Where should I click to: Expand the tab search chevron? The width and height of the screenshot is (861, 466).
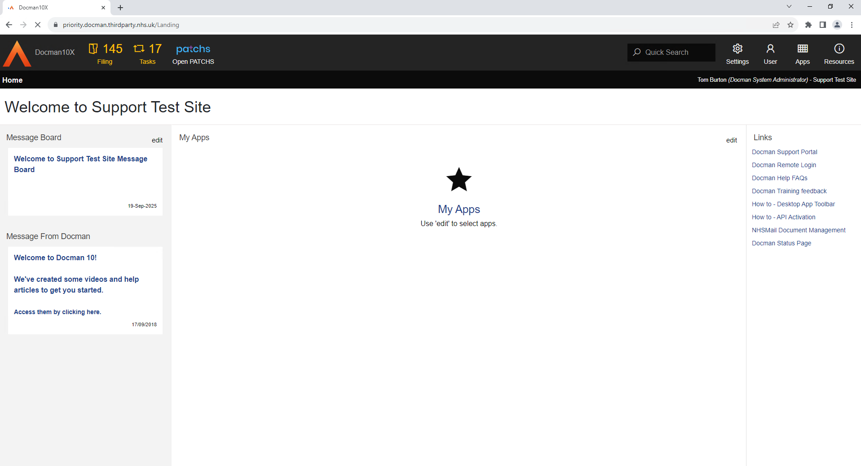pyautogui.click(x=789, y=6)
